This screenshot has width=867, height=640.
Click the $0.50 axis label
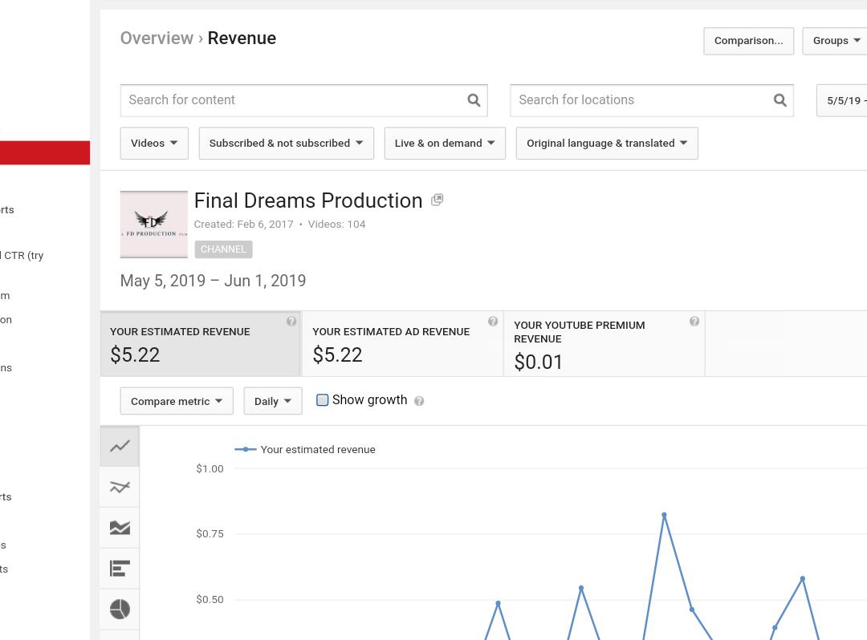210,599
